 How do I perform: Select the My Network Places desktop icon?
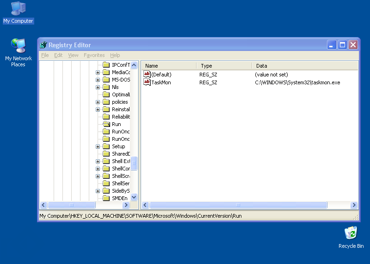[x=18, y=52]
